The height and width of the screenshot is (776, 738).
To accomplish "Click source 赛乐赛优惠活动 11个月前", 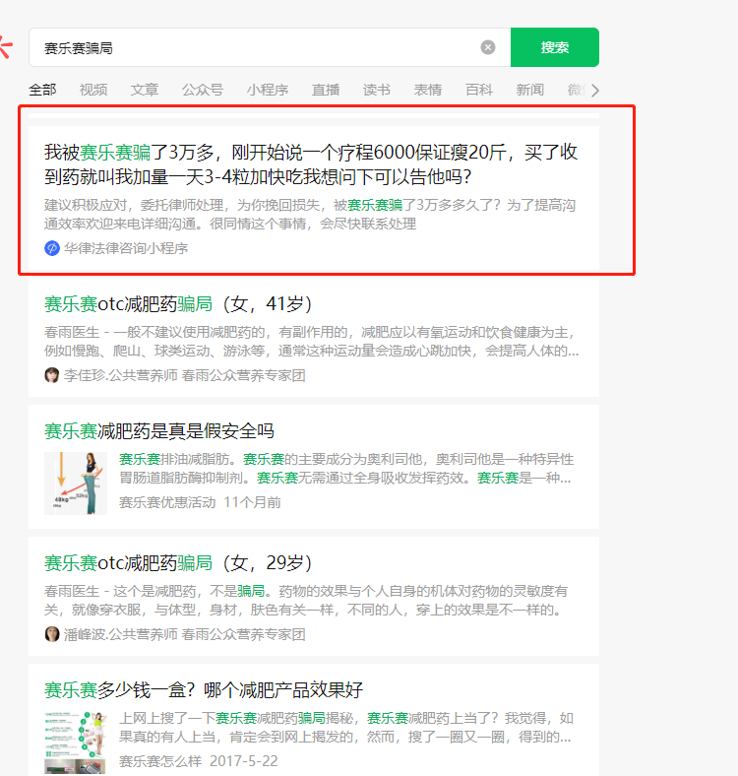I will tap(200, 502).
